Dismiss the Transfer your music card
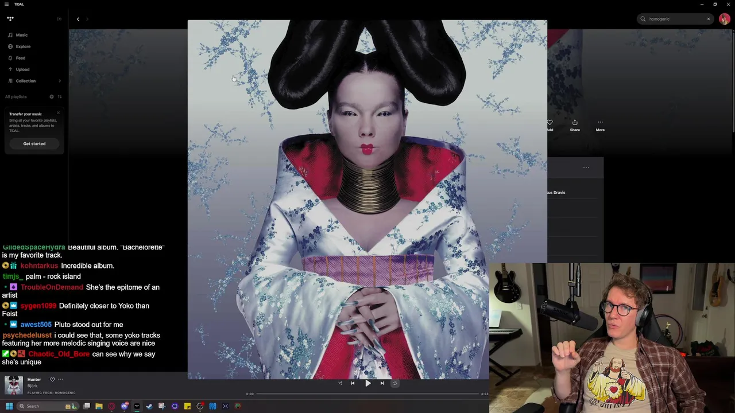735x413 pixels. tap(58, 112)
